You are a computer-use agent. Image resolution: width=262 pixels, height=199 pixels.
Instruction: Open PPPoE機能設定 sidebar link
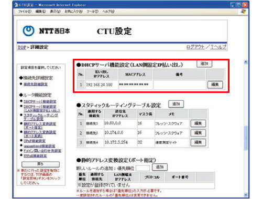coord(35,156)
